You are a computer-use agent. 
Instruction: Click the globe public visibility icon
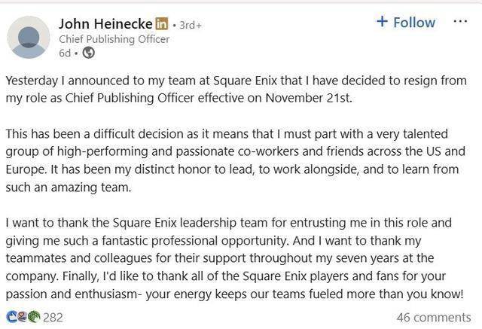pos(88,53)
